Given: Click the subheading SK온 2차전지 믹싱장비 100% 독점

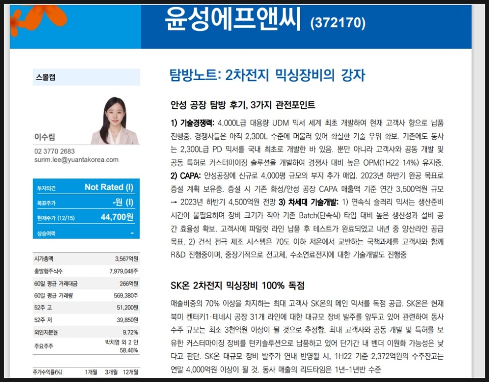Looking at the screenshot, I should pos(237,286).
